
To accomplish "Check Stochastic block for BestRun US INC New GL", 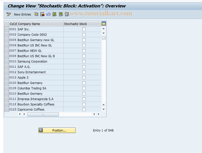I will [84, 45].
